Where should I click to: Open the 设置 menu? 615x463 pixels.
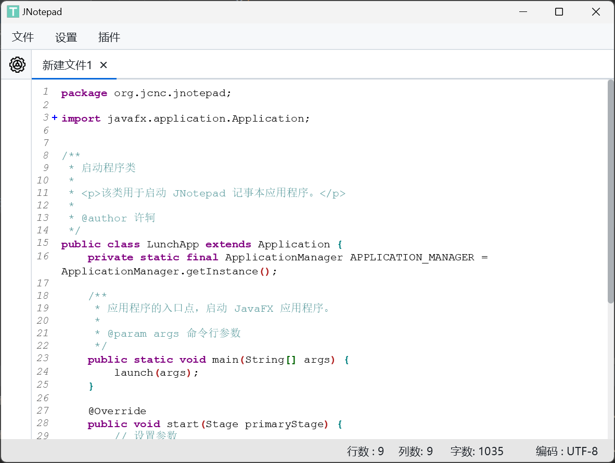(x=66, y=37)
